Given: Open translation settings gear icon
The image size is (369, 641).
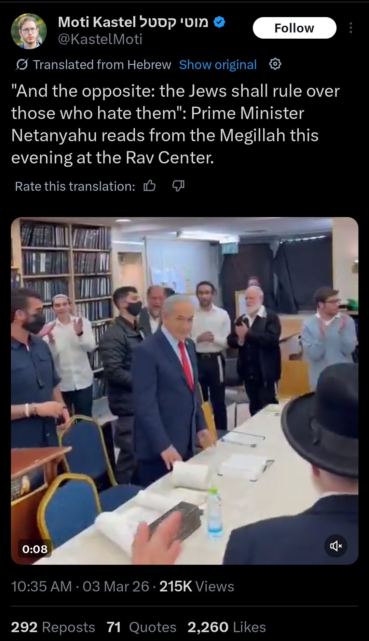Looking at the screenshot, I should [x=275, y=64].
